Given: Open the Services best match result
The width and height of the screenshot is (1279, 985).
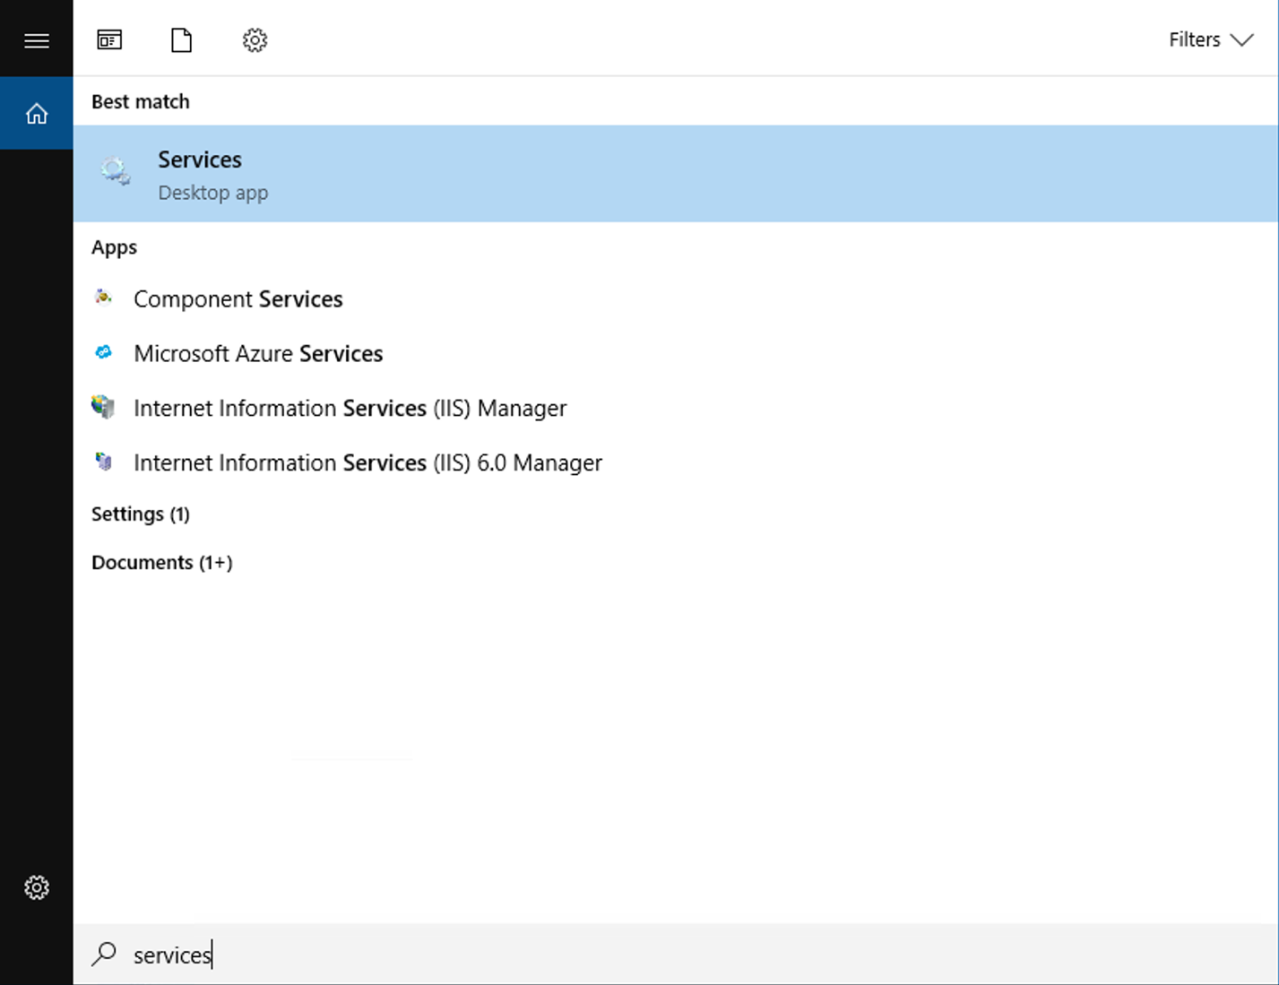Looking at the screenshot, I should point(676,174).
